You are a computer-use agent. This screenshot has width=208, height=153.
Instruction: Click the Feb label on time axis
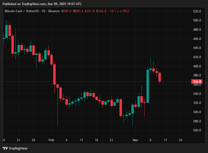pos(51,140)
